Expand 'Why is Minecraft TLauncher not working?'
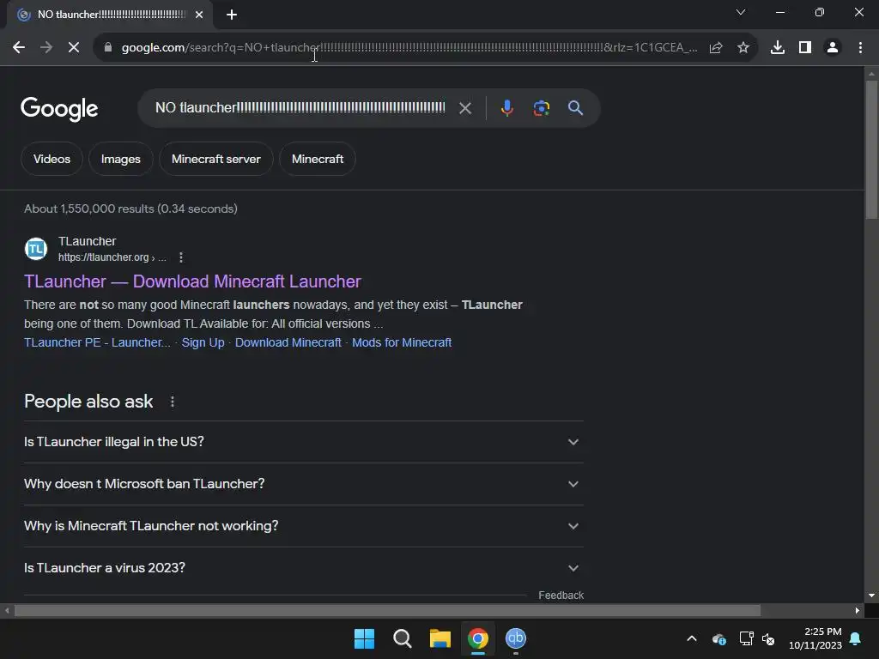This screenshot has width=879, height=659. [x=304, y=526]
